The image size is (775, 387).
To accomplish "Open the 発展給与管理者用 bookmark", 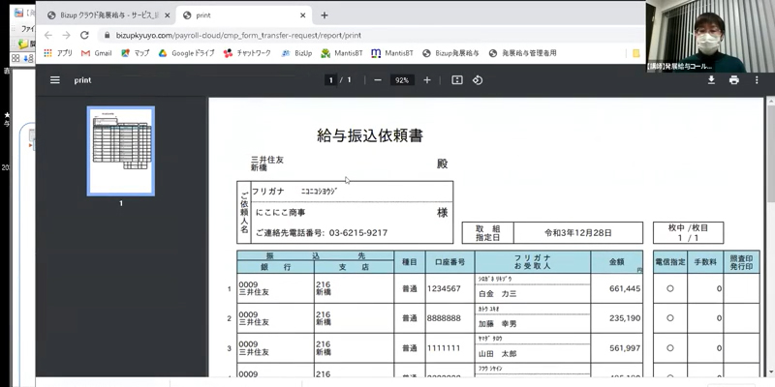I will coord(522,53).
